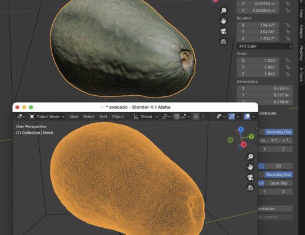This screenshot has height=235, width=305.
Task: Click green Y axis on navigation gizmo
Action: click(252, 136)
